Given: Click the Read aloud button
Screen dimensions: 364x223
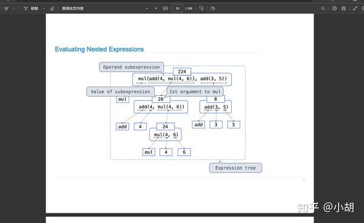Looking at the screenshot, I should [73, 8].
